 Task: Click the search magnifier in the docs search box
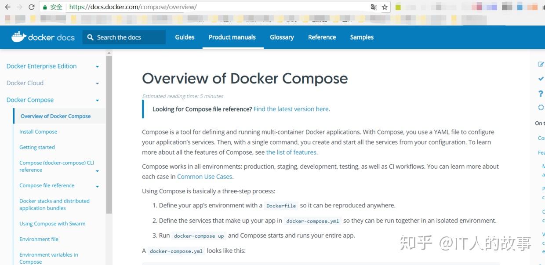point(90,37)
